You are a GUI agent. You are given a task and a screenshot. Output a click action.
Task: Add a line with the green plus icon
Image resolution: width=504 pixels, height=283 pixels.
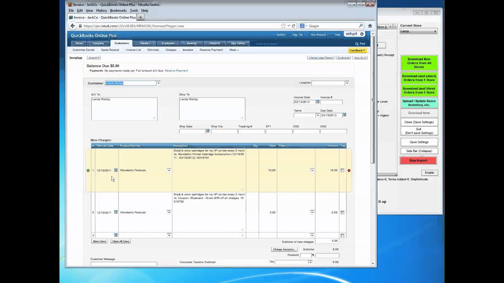pos(88,170)
